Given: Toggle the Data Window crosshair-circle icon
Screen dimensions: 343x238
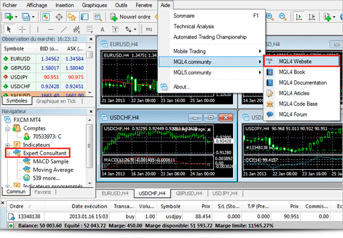Looking at the screenshot, I should pos(59,16).
